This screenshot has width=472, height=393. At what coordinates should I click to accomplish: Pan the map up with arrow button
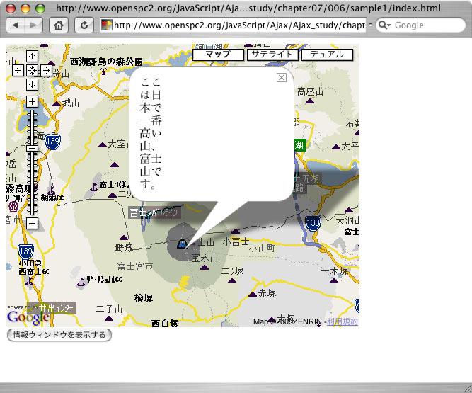click(x=33, y=57)
